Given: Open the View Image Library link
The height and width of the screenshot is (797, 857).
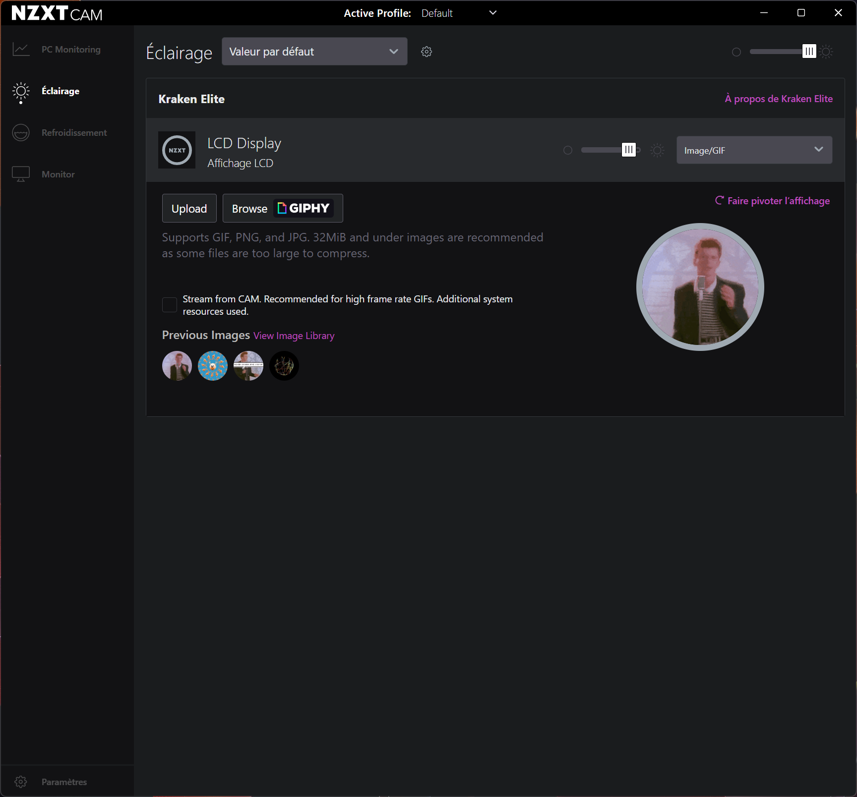Looking at the screenshot, I should pos(294,336).
